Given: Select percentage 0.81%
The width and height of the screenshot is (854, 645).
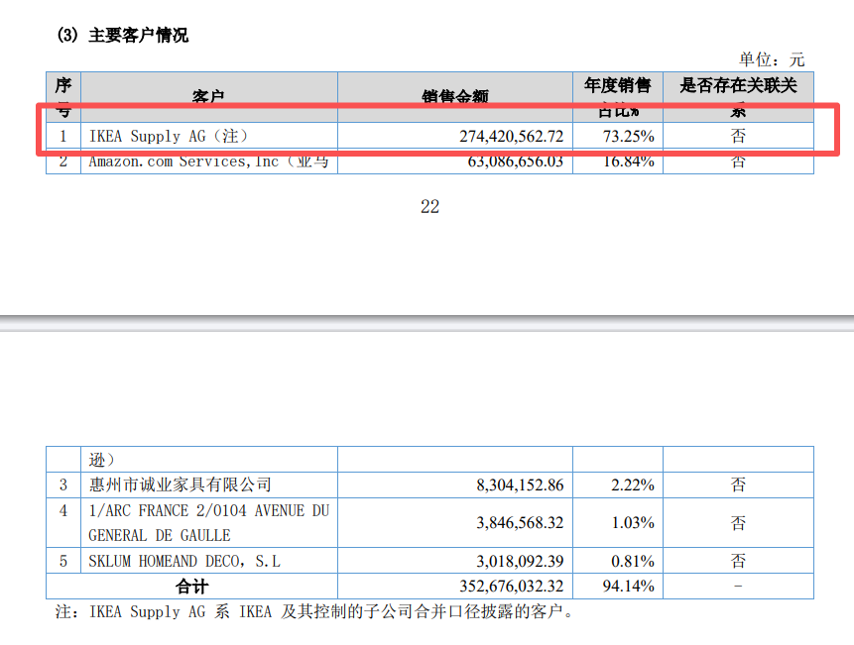Looking at the screenshot, I should click(x=632, y=561).
